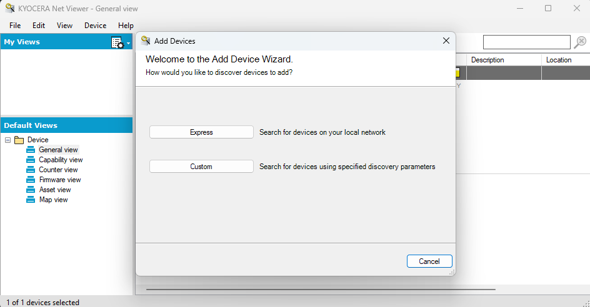Select the Counter view icon
Image resolution: width=590 pixels, height=307 pixels.
[x=31, y=170]
